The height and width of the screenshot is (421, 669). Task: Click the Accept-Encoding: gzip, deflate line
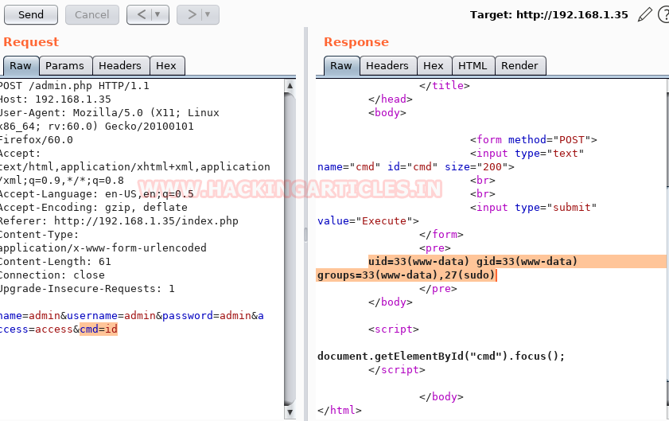94,208
